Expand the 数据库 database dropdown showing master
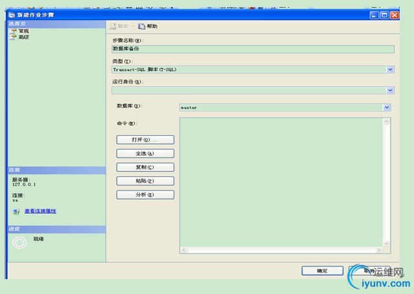 (x=387, y=107)
